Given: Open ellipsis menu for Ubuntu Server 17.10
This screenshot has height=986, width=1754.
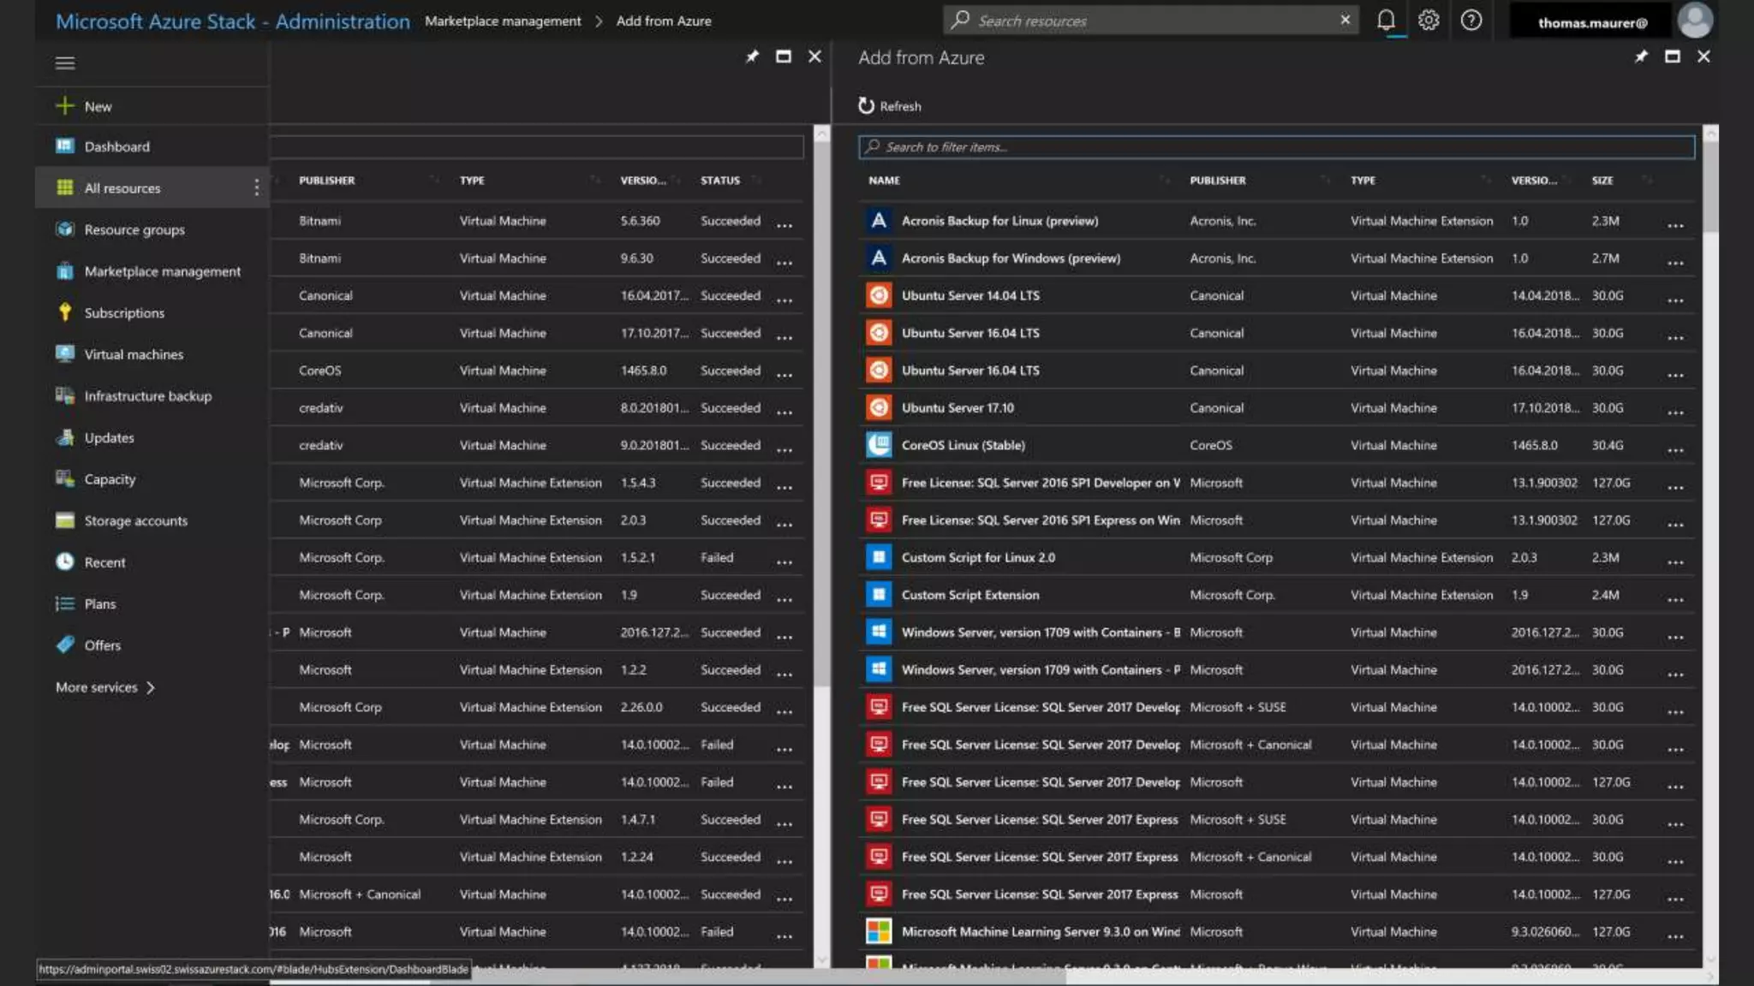Looking at the screenshot, I should pos(1675,411).
